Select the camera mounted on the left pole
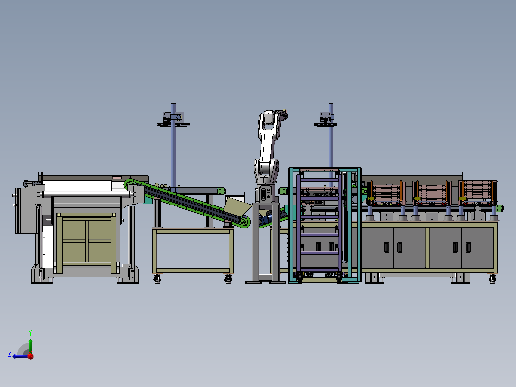The width and height of the screenshot is (516, 387). (173, 119)
